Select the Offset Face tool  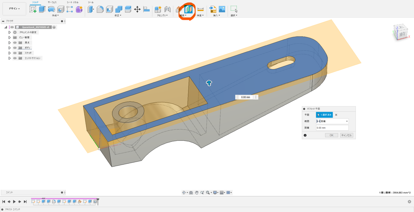[128, 9]
